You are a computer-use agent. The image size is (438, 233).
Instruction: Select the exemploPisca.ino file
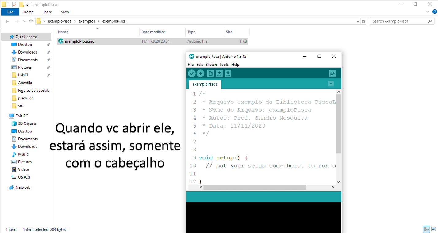[x=152, y=41]
